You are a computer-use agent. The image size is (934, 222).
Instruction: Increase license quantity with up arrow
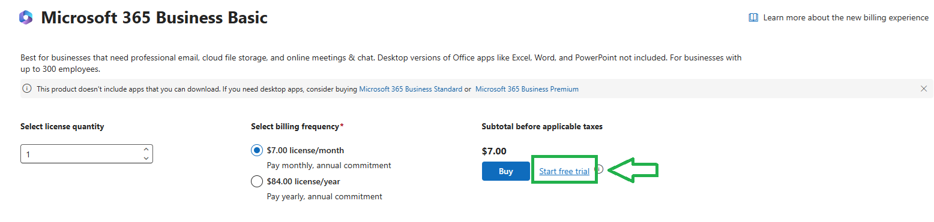[146, 150]
